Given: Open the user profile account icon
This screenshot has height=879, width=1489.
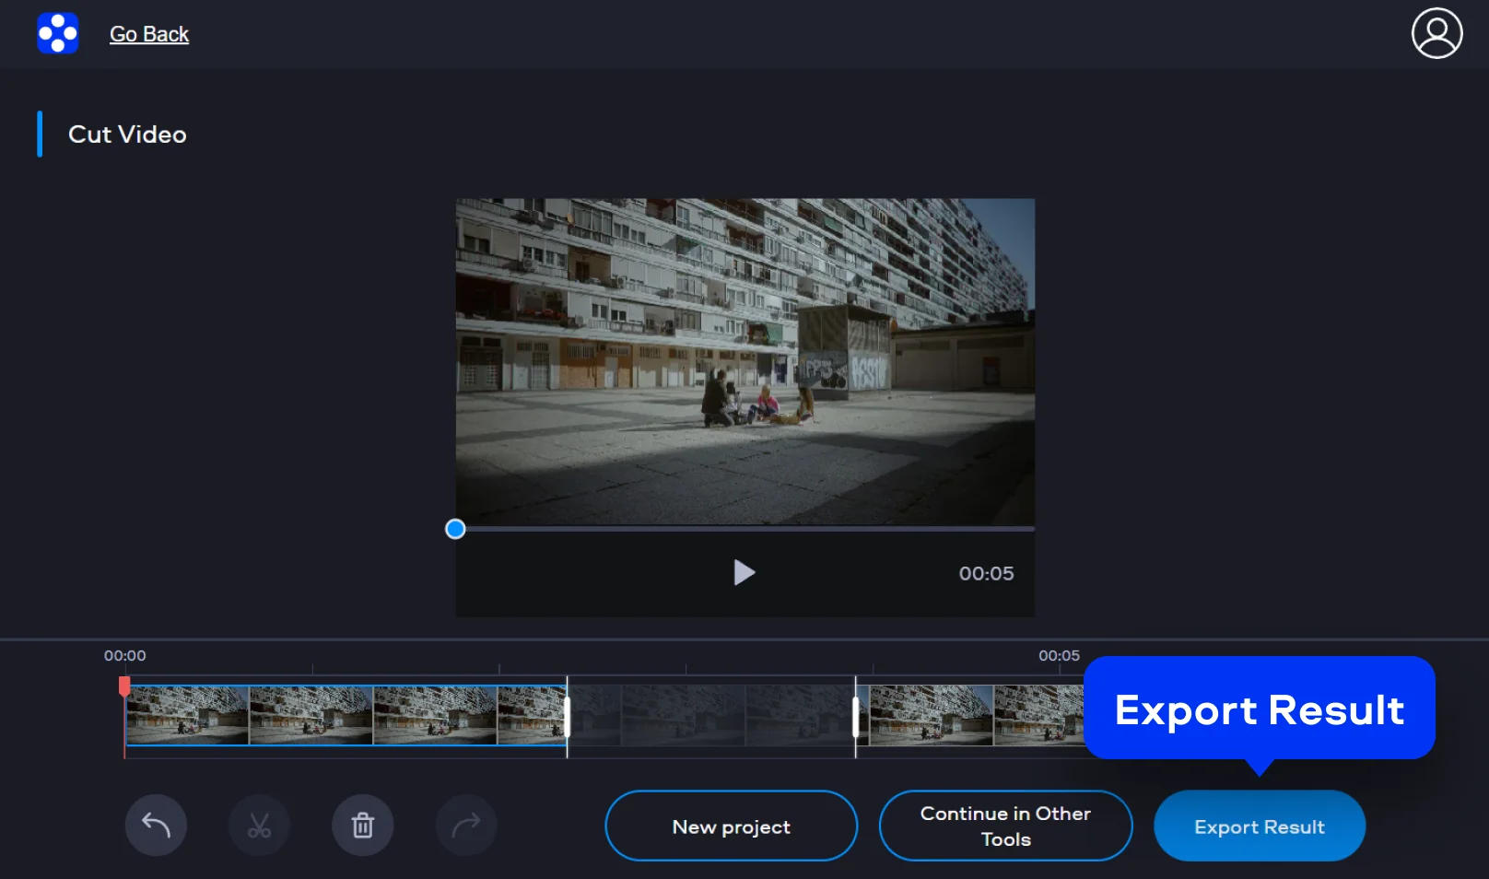Looking at the screenshot, I should tap(1436, 33).
